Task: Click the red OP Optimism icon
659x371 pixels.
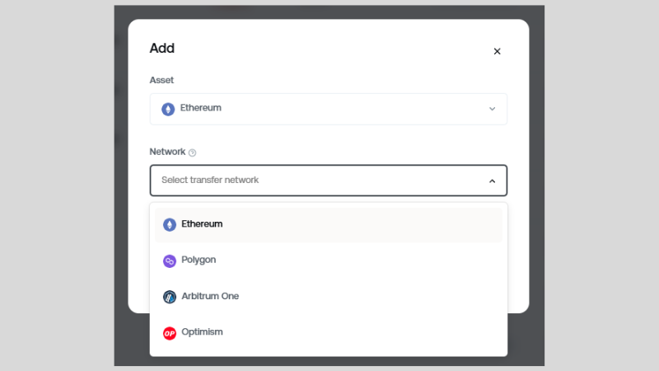Action: point(170,333)
